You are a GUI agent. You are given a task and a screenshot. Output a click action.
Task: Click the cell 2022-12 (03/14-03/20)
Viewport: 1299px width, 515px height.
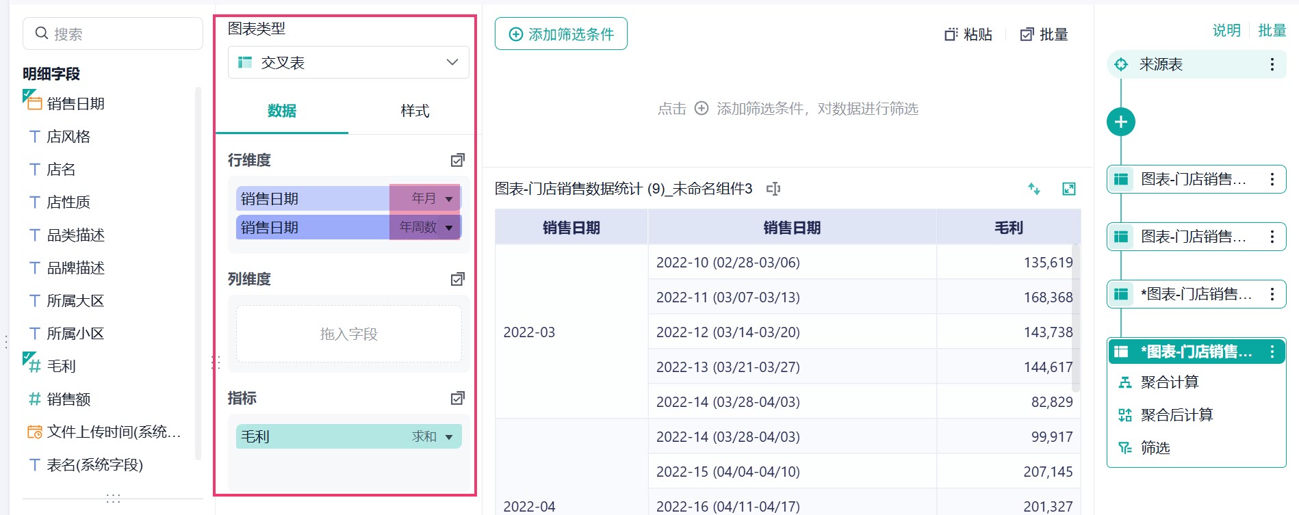pos(792,332)
